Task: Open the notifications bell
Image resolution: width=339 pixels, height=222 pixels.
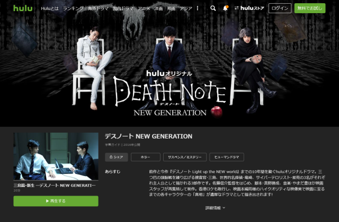Action: (225, 8)
